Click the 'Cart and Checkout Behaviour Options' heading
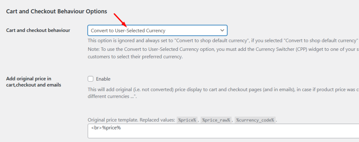The image size is (359, 142). pos(57,11)
